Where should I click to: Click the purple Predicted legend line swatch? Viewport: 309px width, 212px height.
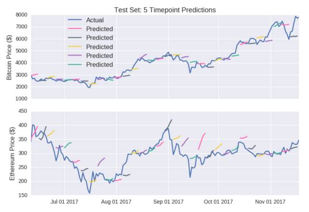tap(75, 56)
